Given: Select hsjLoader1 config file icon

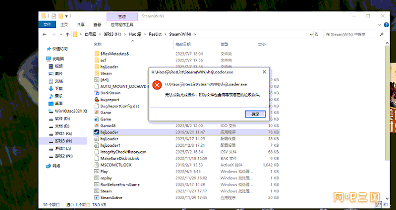Looking at the screenshot, I should (x=96, y=146).
